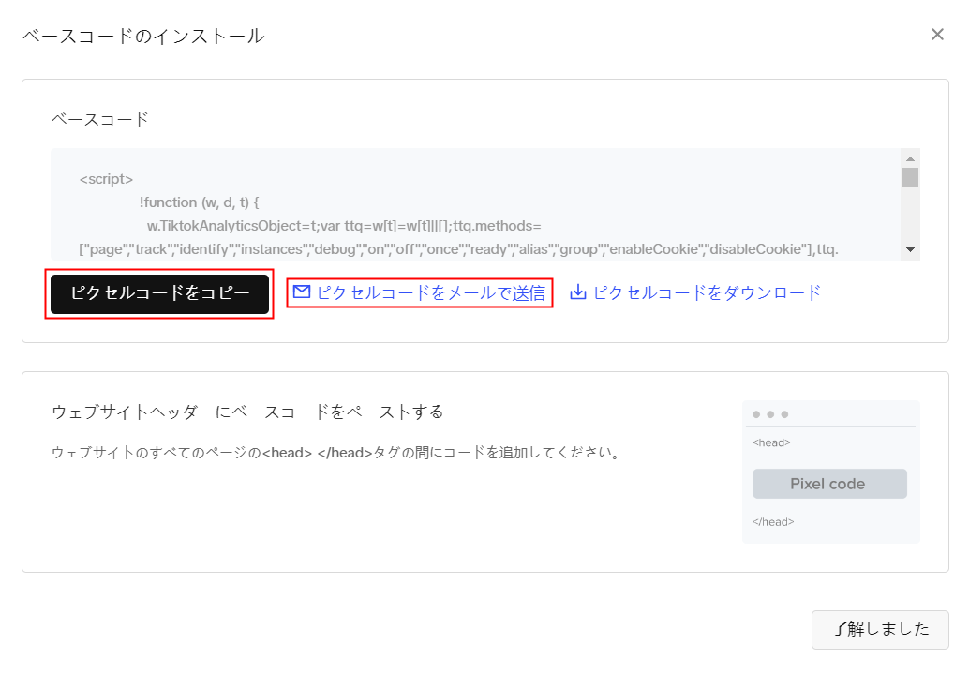Click the gray Pixel code block illustration
969x674 pixels.
pyautogui.click(x=829, y=484)
